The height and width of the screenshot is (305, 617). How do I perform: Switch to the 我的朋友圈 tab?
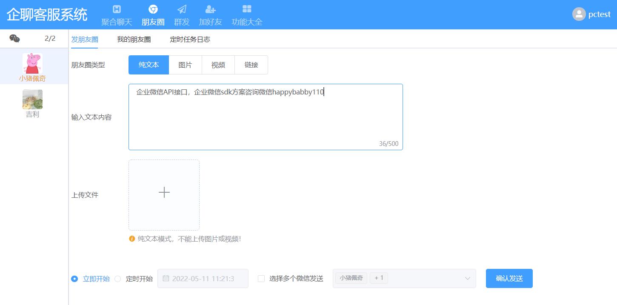click(x=134, y=39)
